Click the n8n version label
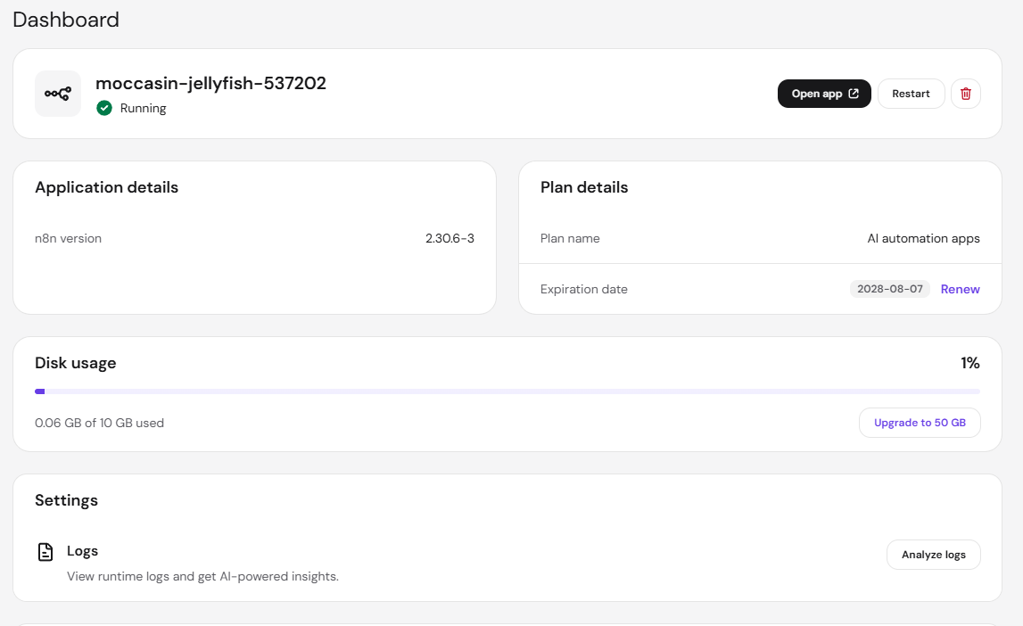The width and height of the screenshot is (1023, 626). pyautogui.click(x=68, y=239)
